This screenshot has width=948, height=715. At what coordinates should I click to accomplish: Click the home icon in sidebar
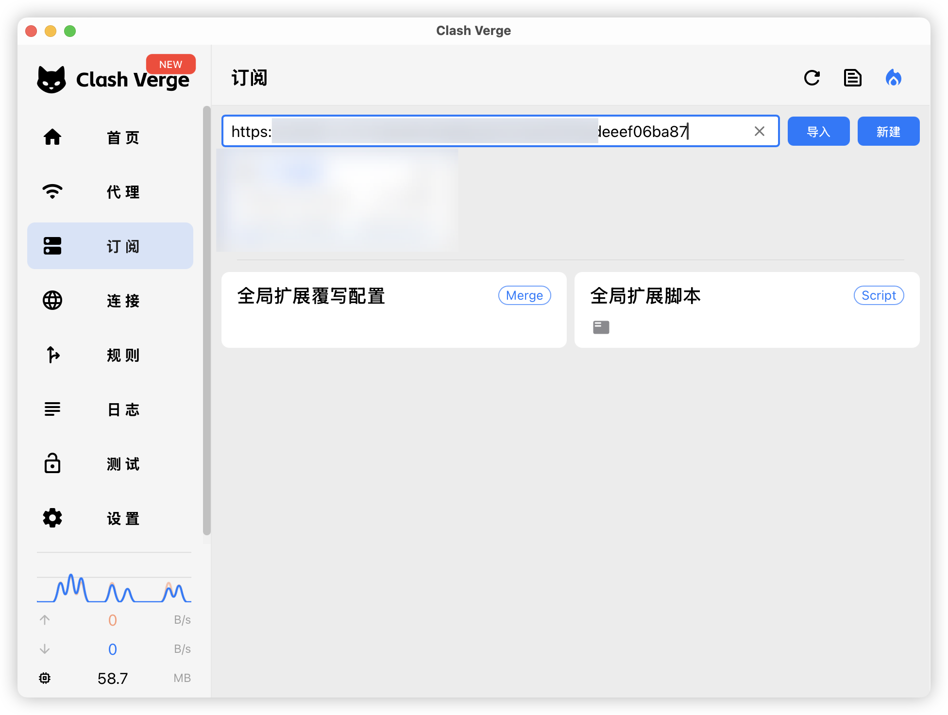52,137
